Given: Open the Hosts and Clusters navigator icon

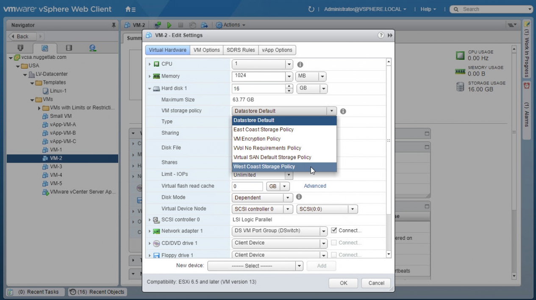Looking at the screenshot, I should tap(20, 48).
